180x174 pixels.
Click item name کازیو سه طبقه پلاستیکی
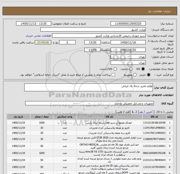coord(109,133)
